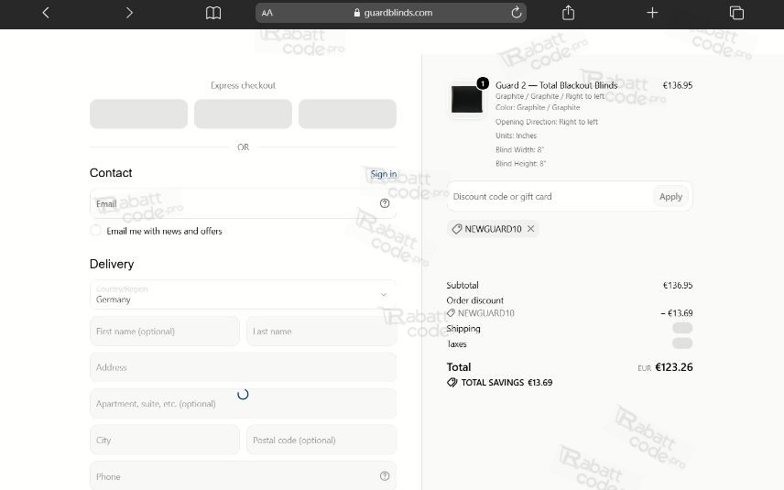
Task: Tap the AA reader text size button
Action: point(267,13)
